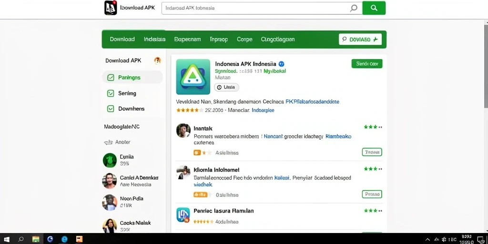Open the PKPllakarlocadandote link
Image resolution: width=488 pixels, height=244 pixels.
[312, 102]
